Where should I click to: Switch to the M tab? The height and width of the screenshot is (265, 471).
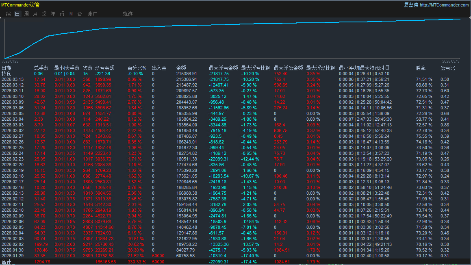71,14
